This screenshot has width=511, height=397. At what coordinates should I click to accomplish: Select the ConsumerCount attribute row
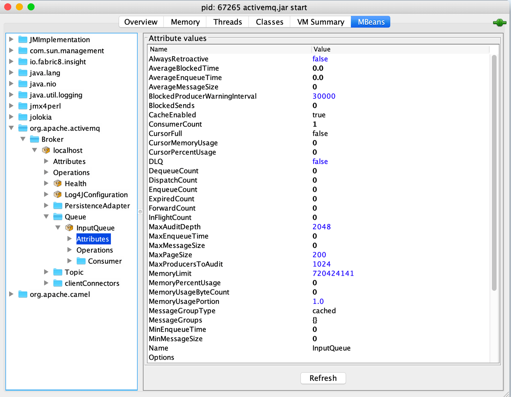click(319, 124)
